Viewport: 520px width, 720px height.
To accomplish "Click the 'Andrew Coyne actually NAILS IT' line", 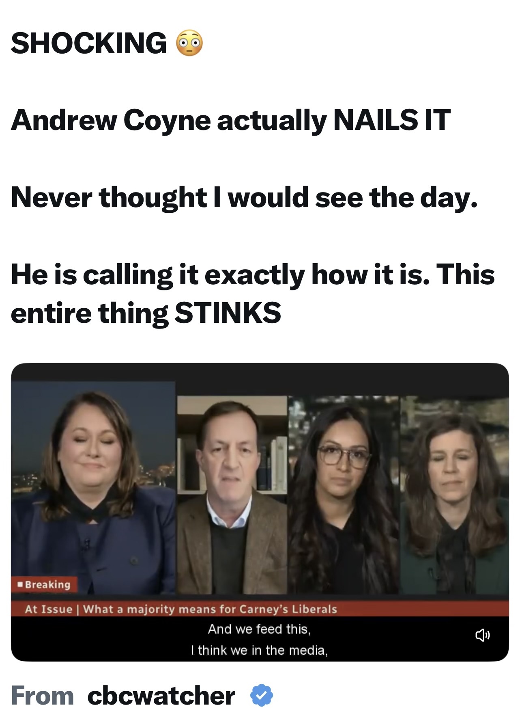I will click(230, 120).
